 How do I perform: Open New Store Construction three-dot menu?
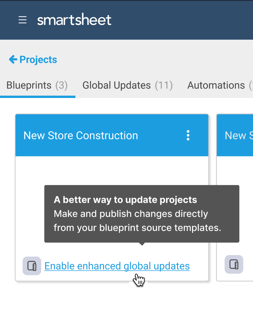188,135
